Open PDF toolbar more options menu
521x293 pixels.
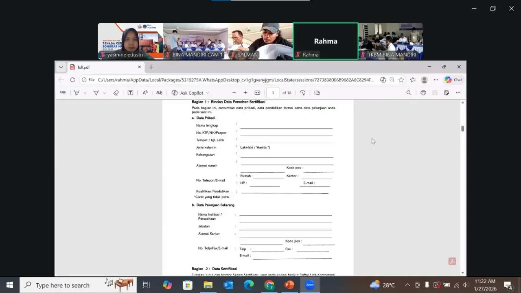458,93
